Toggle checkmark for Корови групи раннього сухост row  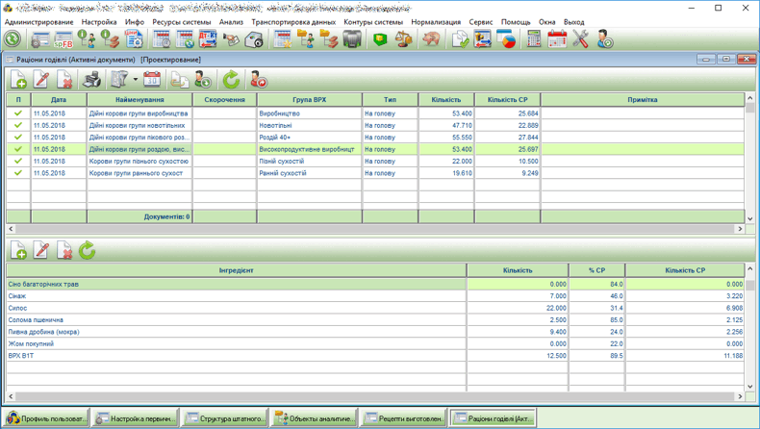(x=18, y=173)
